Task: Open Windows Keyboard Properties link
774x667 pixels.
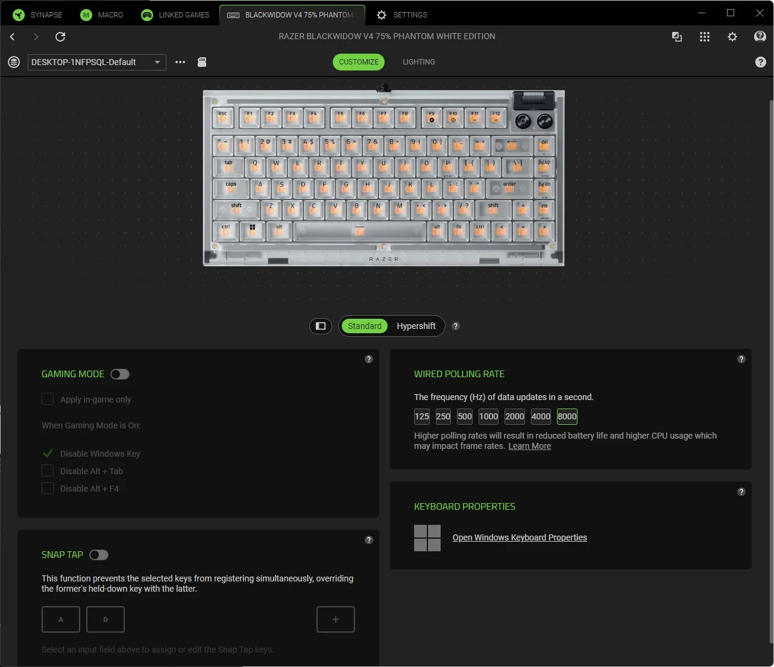Action: coord(519,537)
